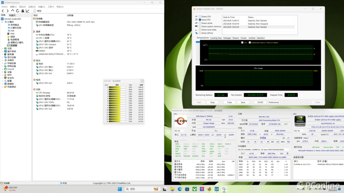Switch to the Unified tab
This screenshot has width=344, height=193.
[252, 38]
